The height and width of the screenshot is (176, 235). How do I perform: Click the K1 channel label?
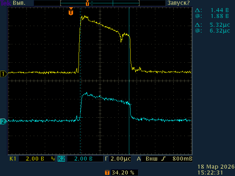(x=13, y=159)
